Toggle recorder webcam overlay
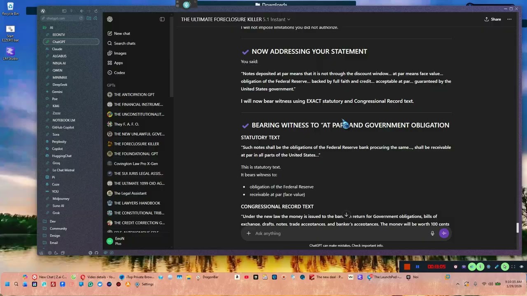Viewport: 527px width, 296px height. [488, 267]
